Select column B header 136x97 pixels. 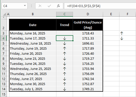pos(33,14)
